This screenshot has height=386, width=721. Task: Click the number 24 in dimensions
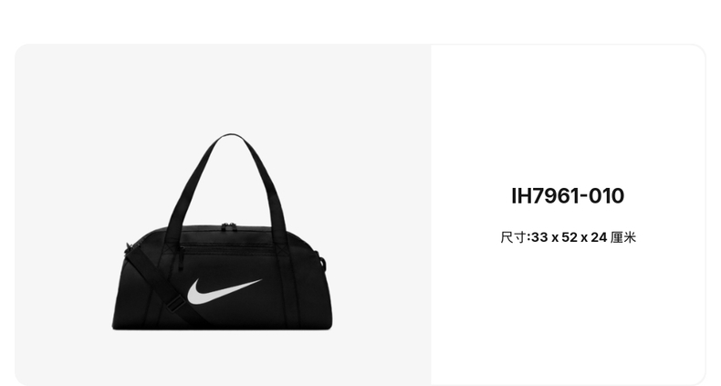click(x=599, y=237)
